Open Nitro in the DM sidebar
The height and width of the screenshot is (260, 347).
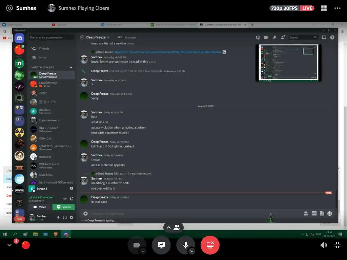click(x=52, y=58)
